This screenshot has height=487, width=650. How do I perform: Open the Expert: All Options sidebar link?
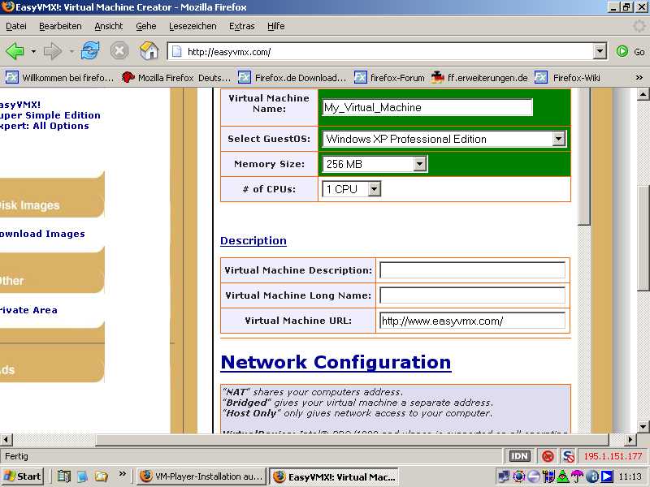click(x=45, y=126)
